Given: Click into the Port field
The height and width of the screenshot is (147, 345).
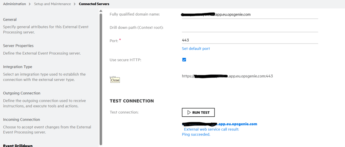Looking at the screenshot, I should pos(250,40).
